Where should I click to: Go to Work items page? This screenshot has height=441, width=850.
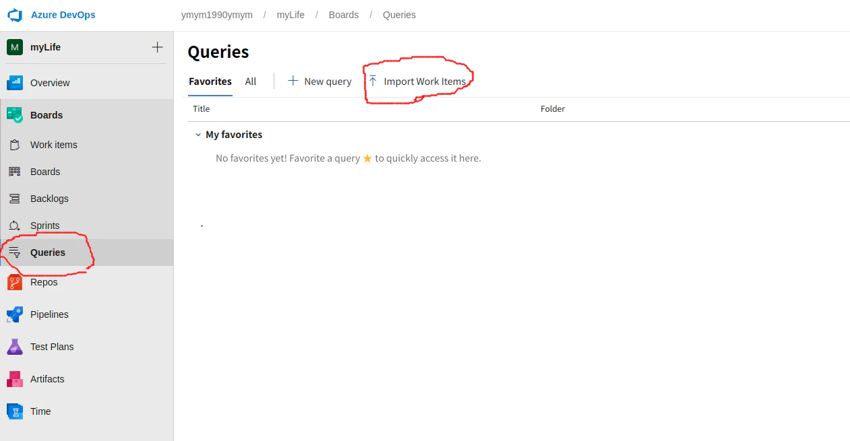point(54,145)
